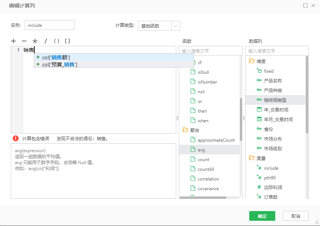Insert the divide operator

[x=46, y=41]
